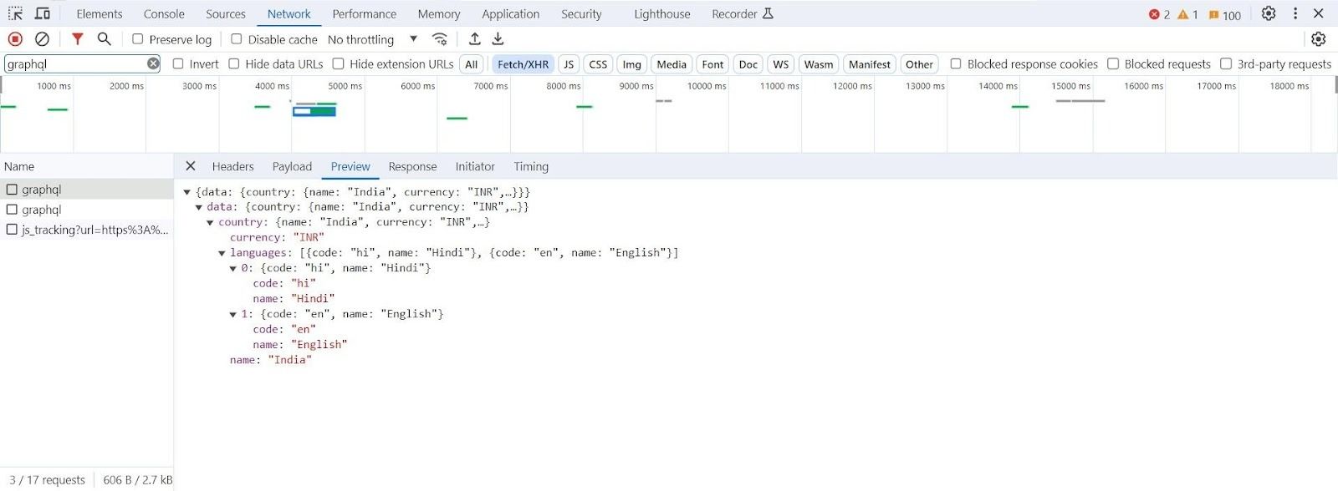Open the Security tab
This screenshot has height=491, width=1338.
581,14
